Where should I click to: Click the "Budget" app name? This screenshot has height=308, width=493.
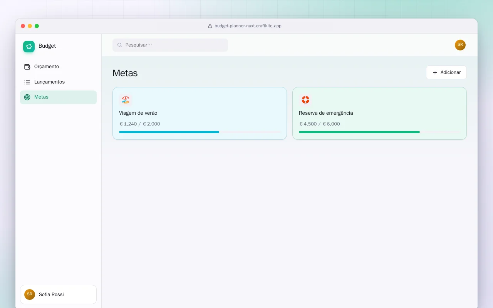(47, 46)
